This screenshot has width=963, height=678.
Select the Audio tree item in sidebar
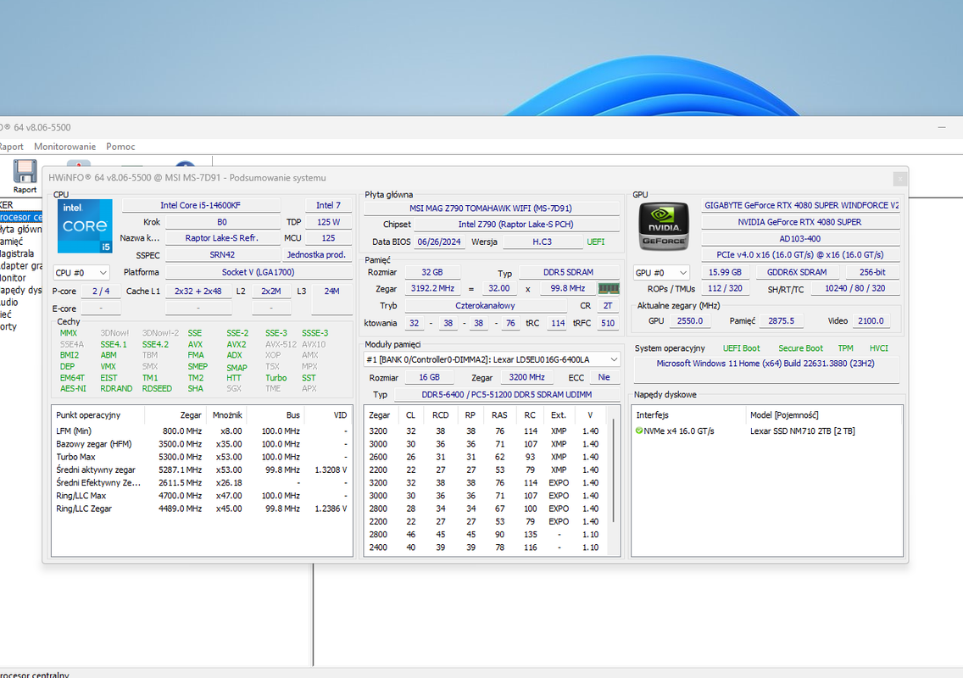(9, 303)
